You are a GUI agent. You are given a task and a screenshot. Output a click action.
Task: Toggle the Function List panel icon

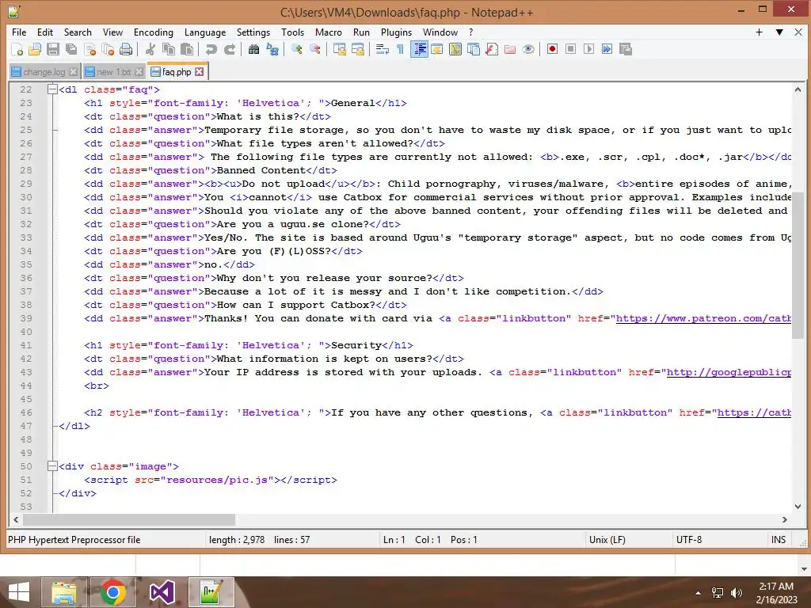coord(492,49)
